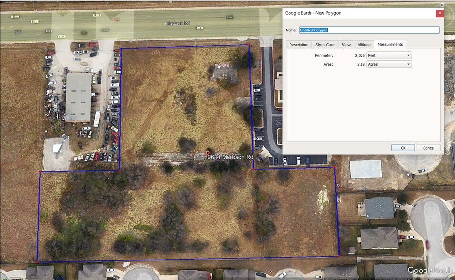Close the dialog with the red X
The height and width of the screenshot is (280, 455).
pos(440,13)
